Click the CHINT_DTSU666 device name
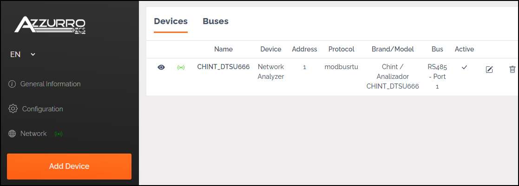This screenshot has height=186, width=519. tap(223, 67)
